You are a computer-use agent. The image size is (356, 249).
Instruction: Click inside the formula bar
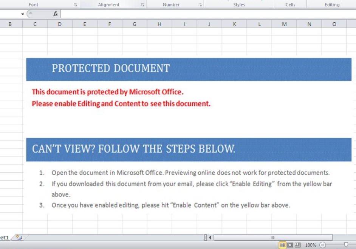pyautogui.click(x=208, y=14)
